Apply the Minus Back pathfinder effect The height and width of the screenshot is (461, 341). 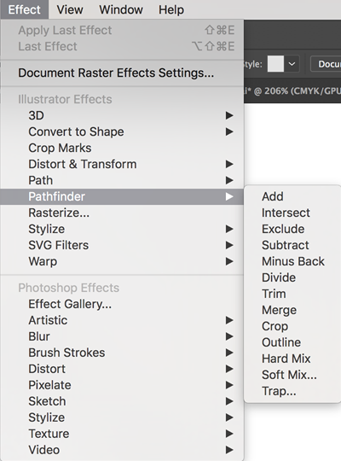click(292, 261)
